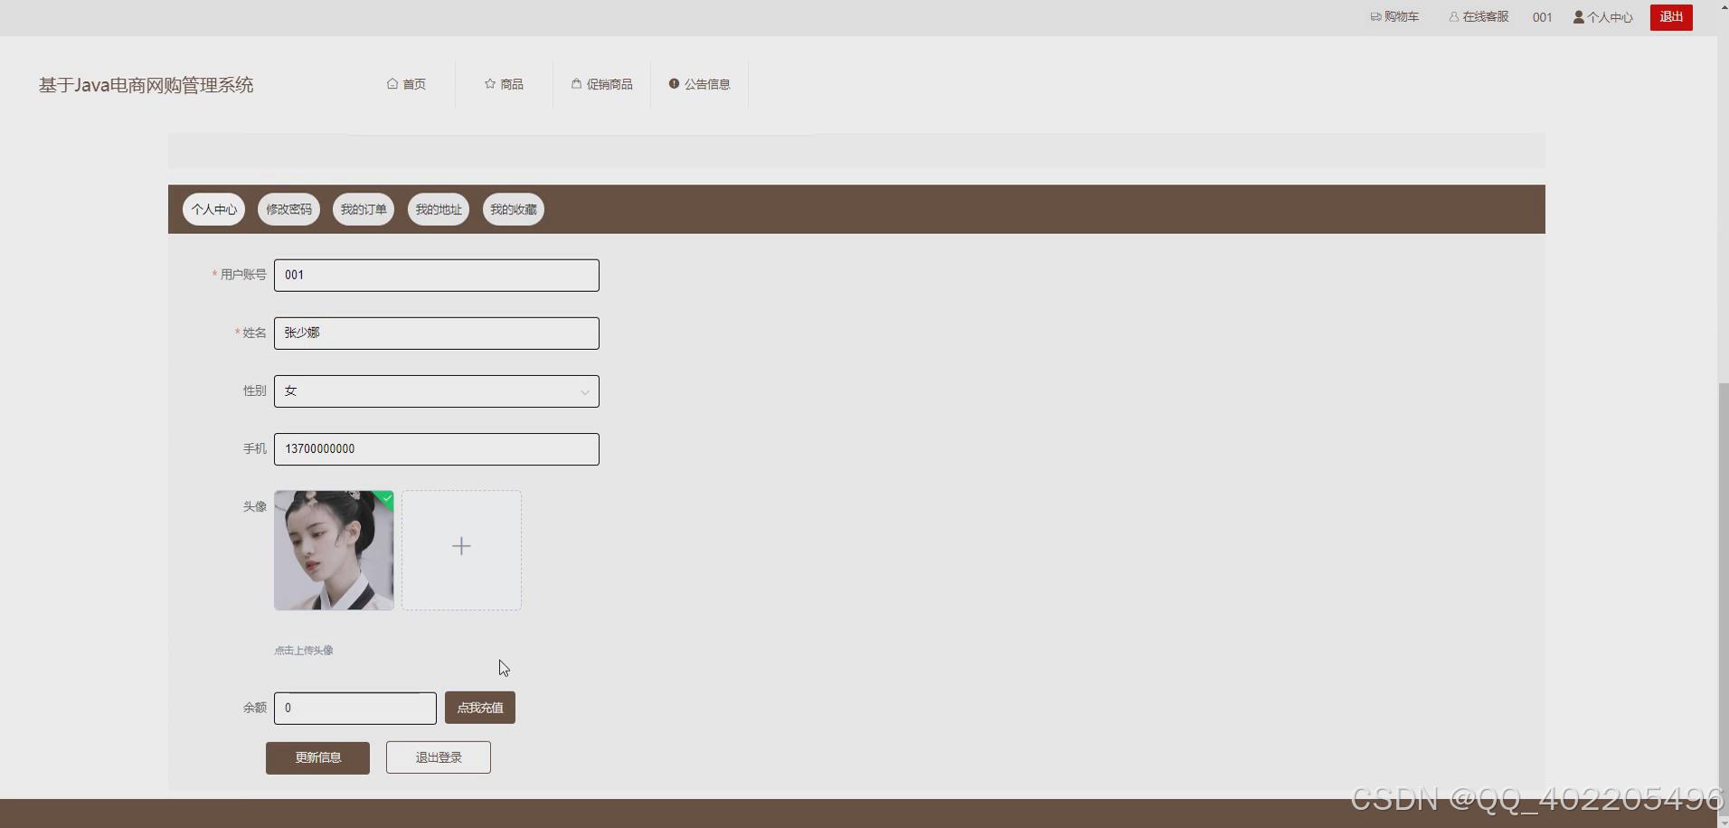This screenshot has width=1729, height=828.
Task: Click the 公告信息 announcement info icon
Action: click(674, 83)
